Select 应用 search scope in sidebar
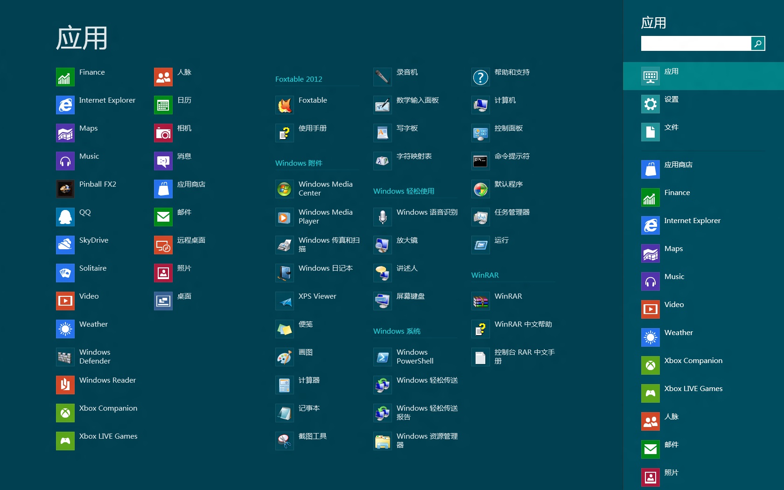The width and height of the screenshot is (784, 490). pyautogui.click(x=703, y=76)
